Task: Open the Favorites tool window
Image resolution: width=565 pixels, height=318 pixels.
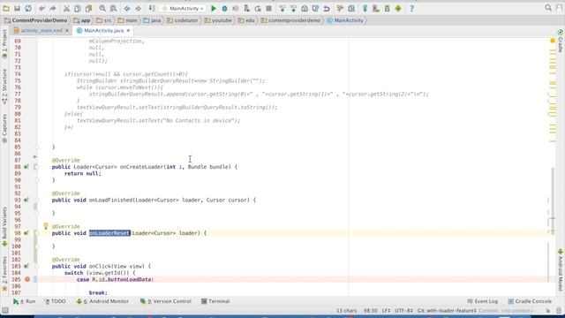Action: tap(4, 273)
